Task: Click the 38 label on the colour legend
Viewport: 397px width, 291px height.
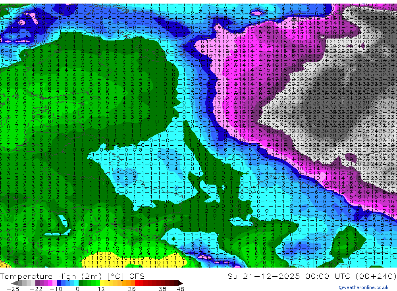Action: click(162, 289)
